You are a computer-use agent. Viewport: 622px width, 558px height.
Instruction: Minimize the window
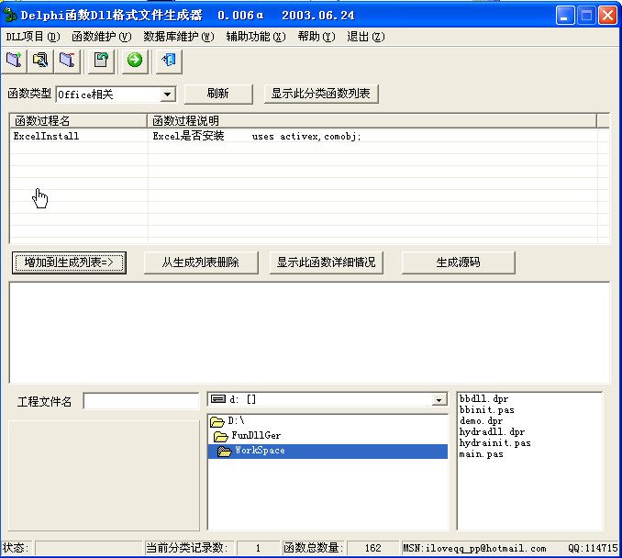pos(565,16)
